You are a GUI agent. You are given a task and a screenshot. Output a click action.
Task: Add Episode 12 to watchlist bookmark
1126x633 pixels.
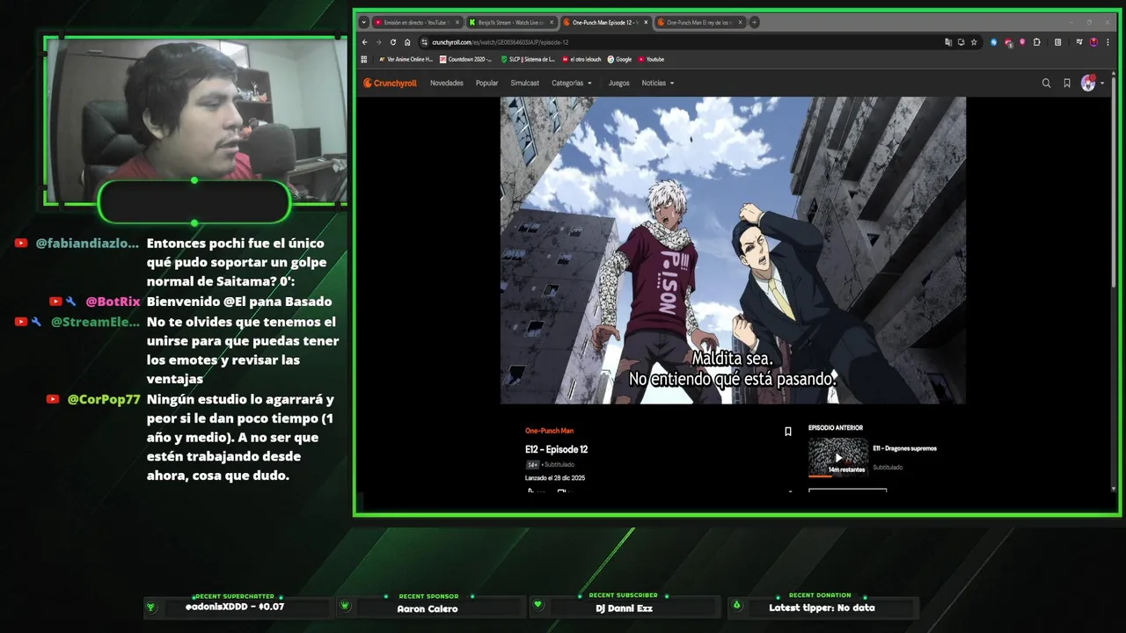[x=788, y=432]
